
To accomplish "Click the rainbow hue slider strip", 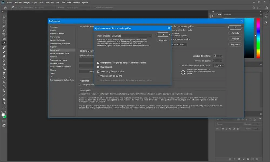I will click(x=258, y=38).
